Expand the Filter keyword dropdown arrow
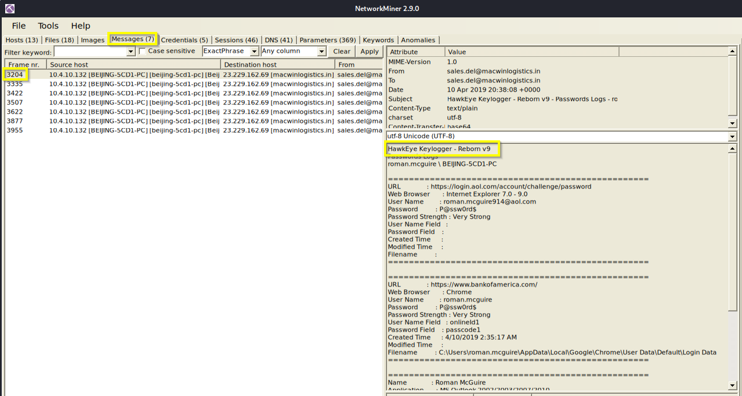Viewport: 742px width, 396px height. (x=131, y=52)
